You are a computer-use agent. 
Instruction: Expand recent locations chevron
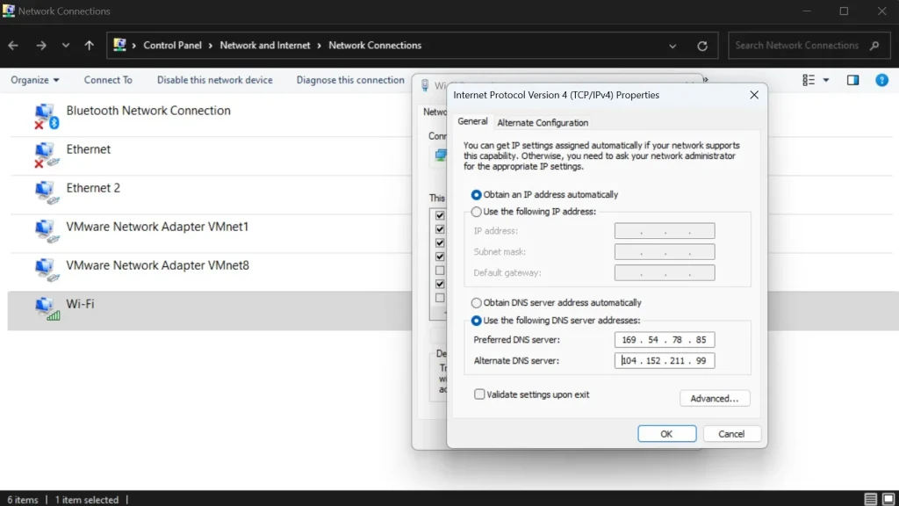(66, 46)
